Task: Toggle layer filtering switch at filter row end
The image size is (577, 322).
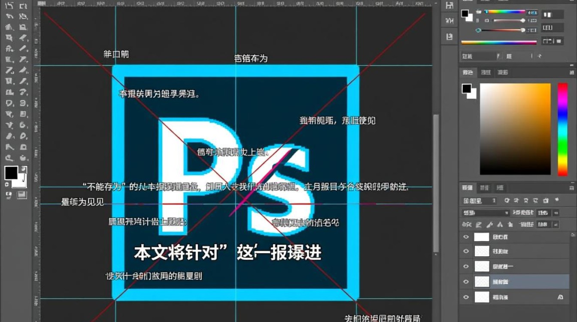Action: pos(557,200)
